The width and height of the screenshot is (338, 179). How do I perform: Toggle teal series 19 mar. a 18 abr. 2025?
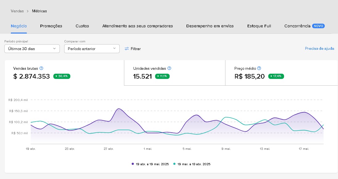point(192,164)
